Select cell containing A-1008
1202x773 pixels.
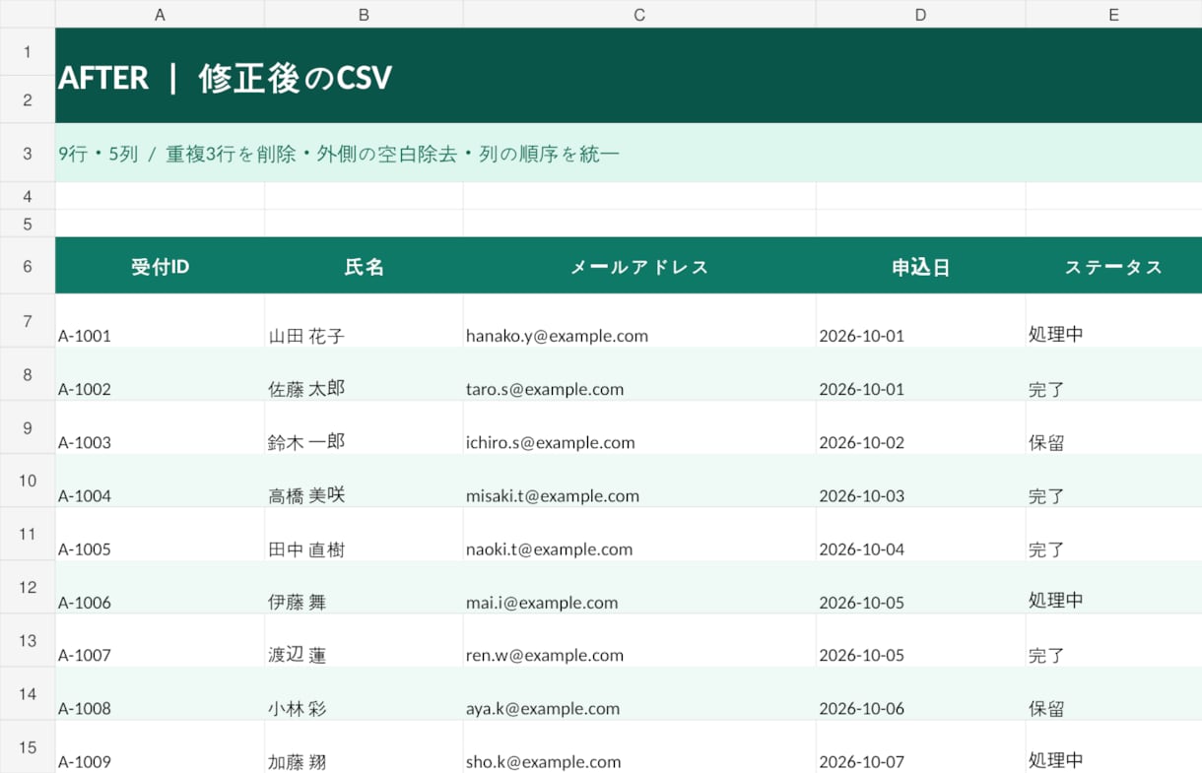pos(160,693)
